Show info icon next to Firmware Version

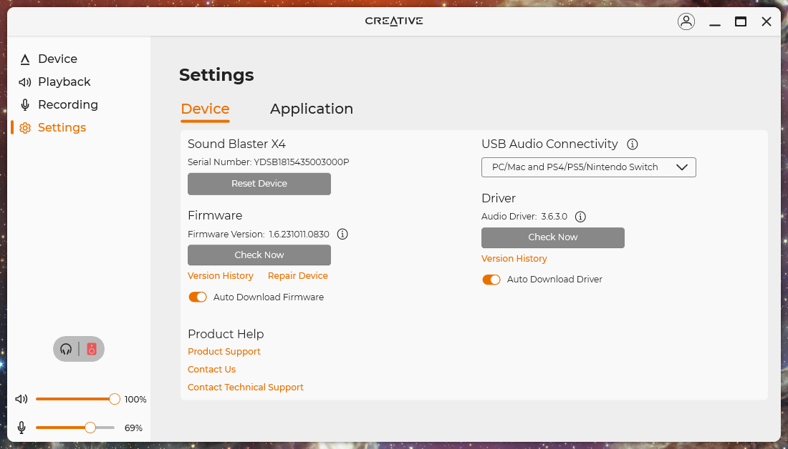(342, 235)
